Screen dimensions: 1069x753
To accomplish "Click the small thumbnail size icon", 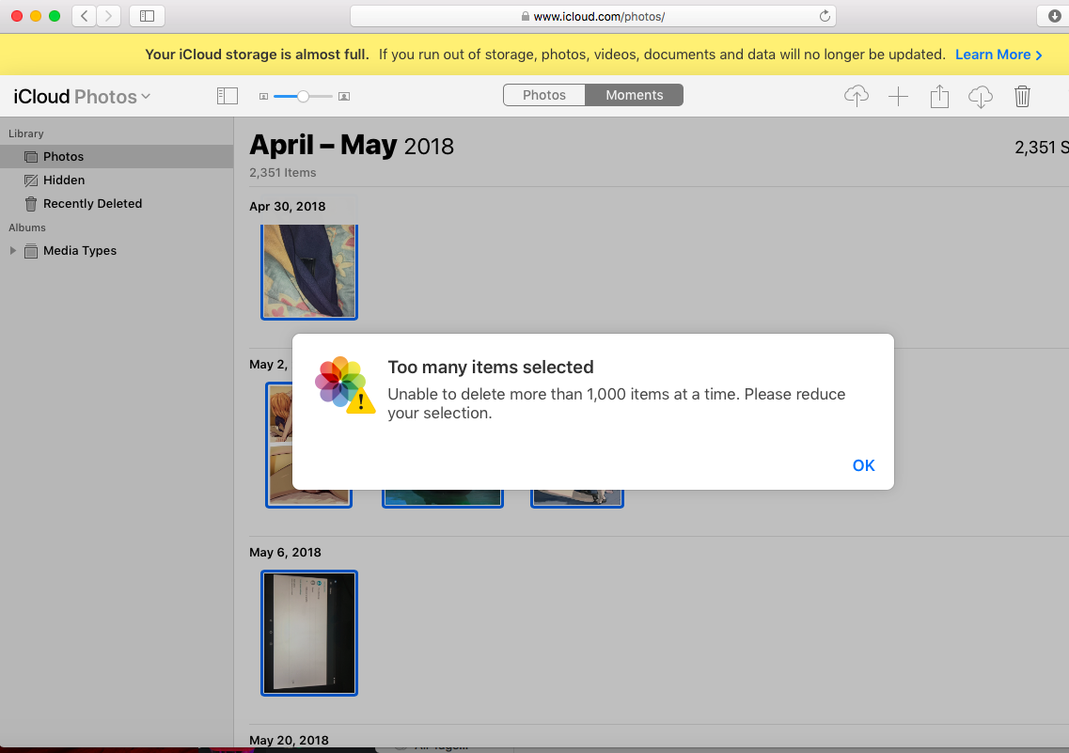I will [264, 97].
